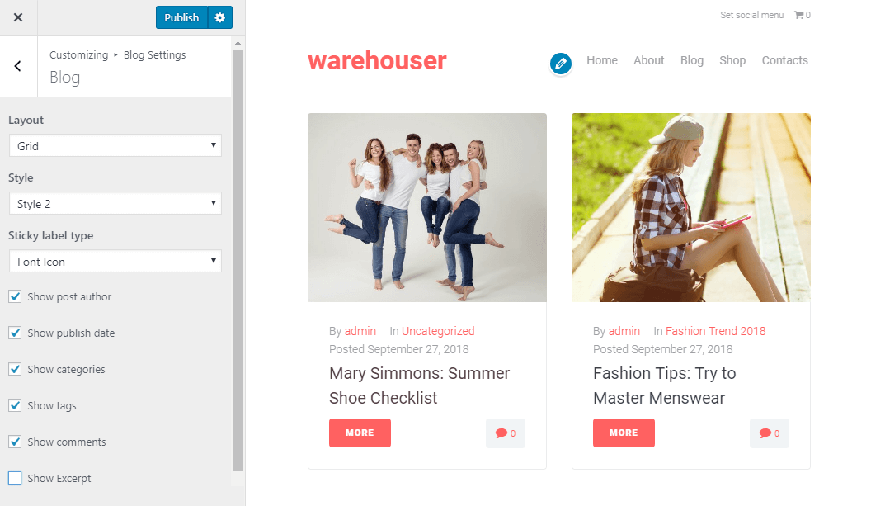This screenshot has height=506, width=871.
Task: Click the blue pencil edit shortcut icon
Action: point(561,64)
